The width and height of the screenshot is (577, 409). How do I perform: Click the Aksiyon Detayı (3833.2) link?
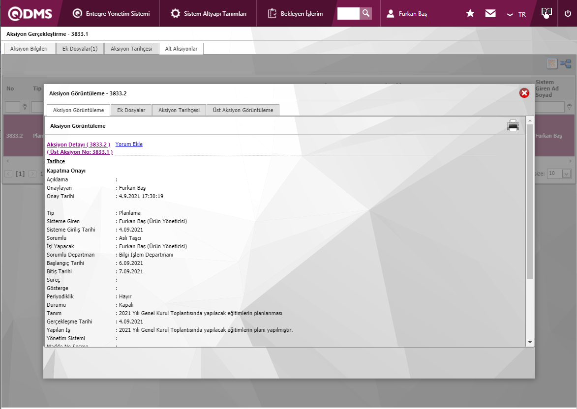[78, 144]
